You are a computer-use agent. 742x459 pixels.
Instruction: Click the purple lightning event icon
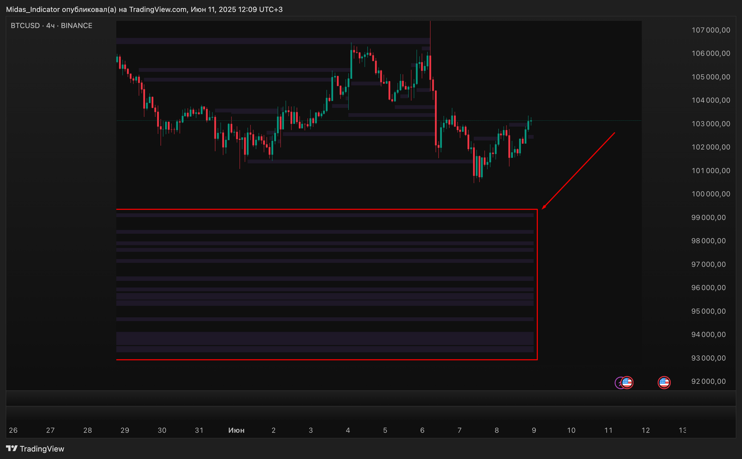pos(618,383)
